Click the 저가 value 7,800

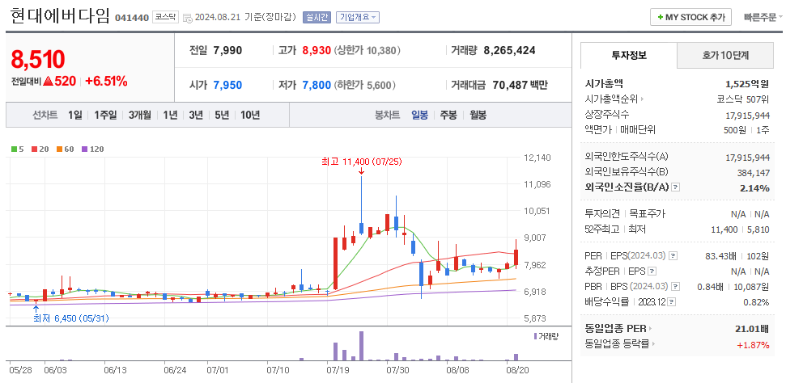317,85
